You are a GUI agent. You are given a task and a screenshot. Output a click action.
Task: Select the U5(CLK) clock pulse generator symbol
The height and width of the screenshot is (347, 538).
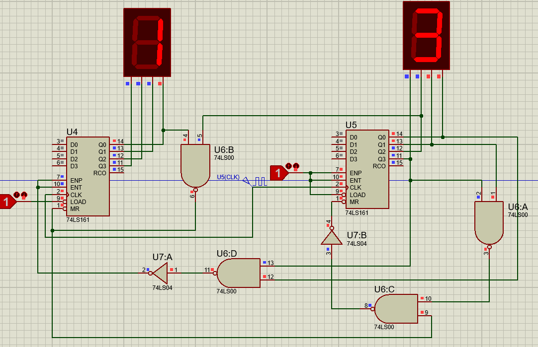[x=260, y=181]
